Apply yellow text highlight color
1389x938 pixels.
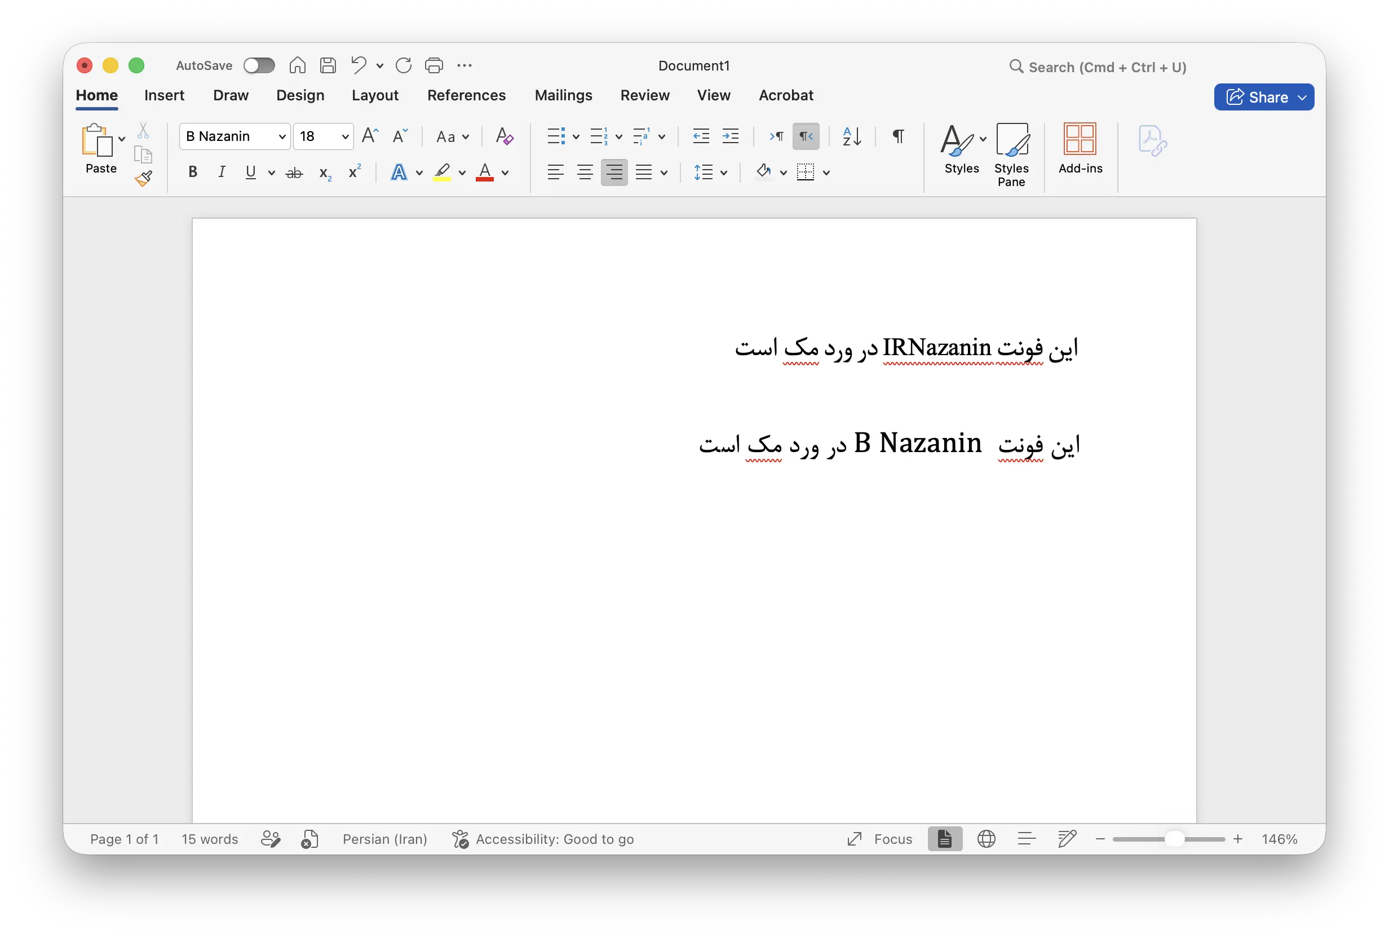(442, 172)
